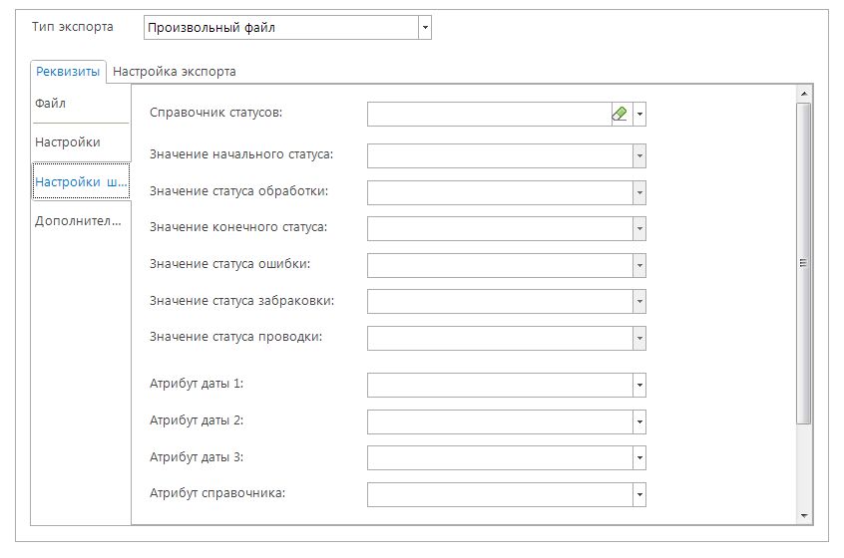Expand the Справочник статусов dropdown arrow
This screenshot has width=844, height=558.
click(639, 115)
